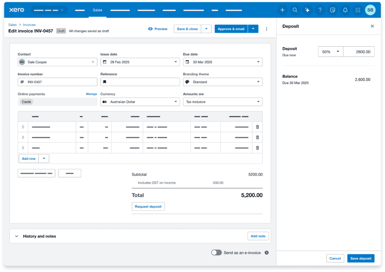
Task: Delete the first invoice line item
Action: pos(257,127)
